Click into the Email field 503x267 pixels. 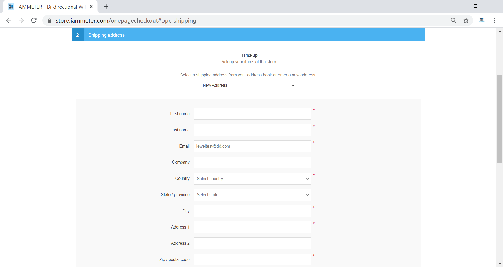pos(252,146)
